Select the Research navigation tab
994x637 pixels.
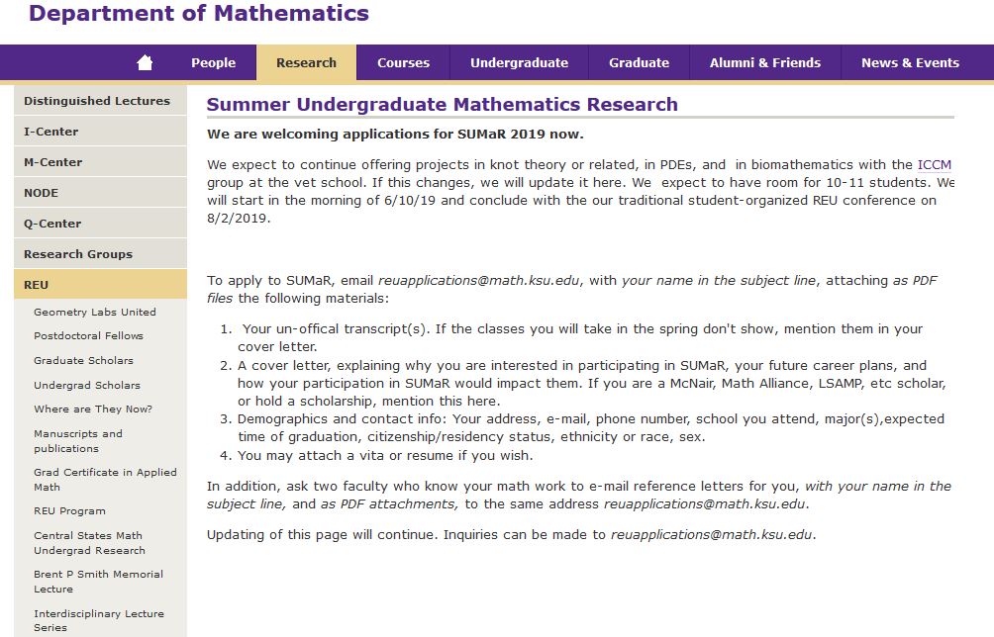[x=306, y=62]
